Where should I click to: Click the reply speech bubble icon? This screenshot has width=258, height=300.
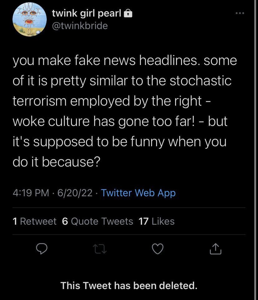(x=41, y=249)
